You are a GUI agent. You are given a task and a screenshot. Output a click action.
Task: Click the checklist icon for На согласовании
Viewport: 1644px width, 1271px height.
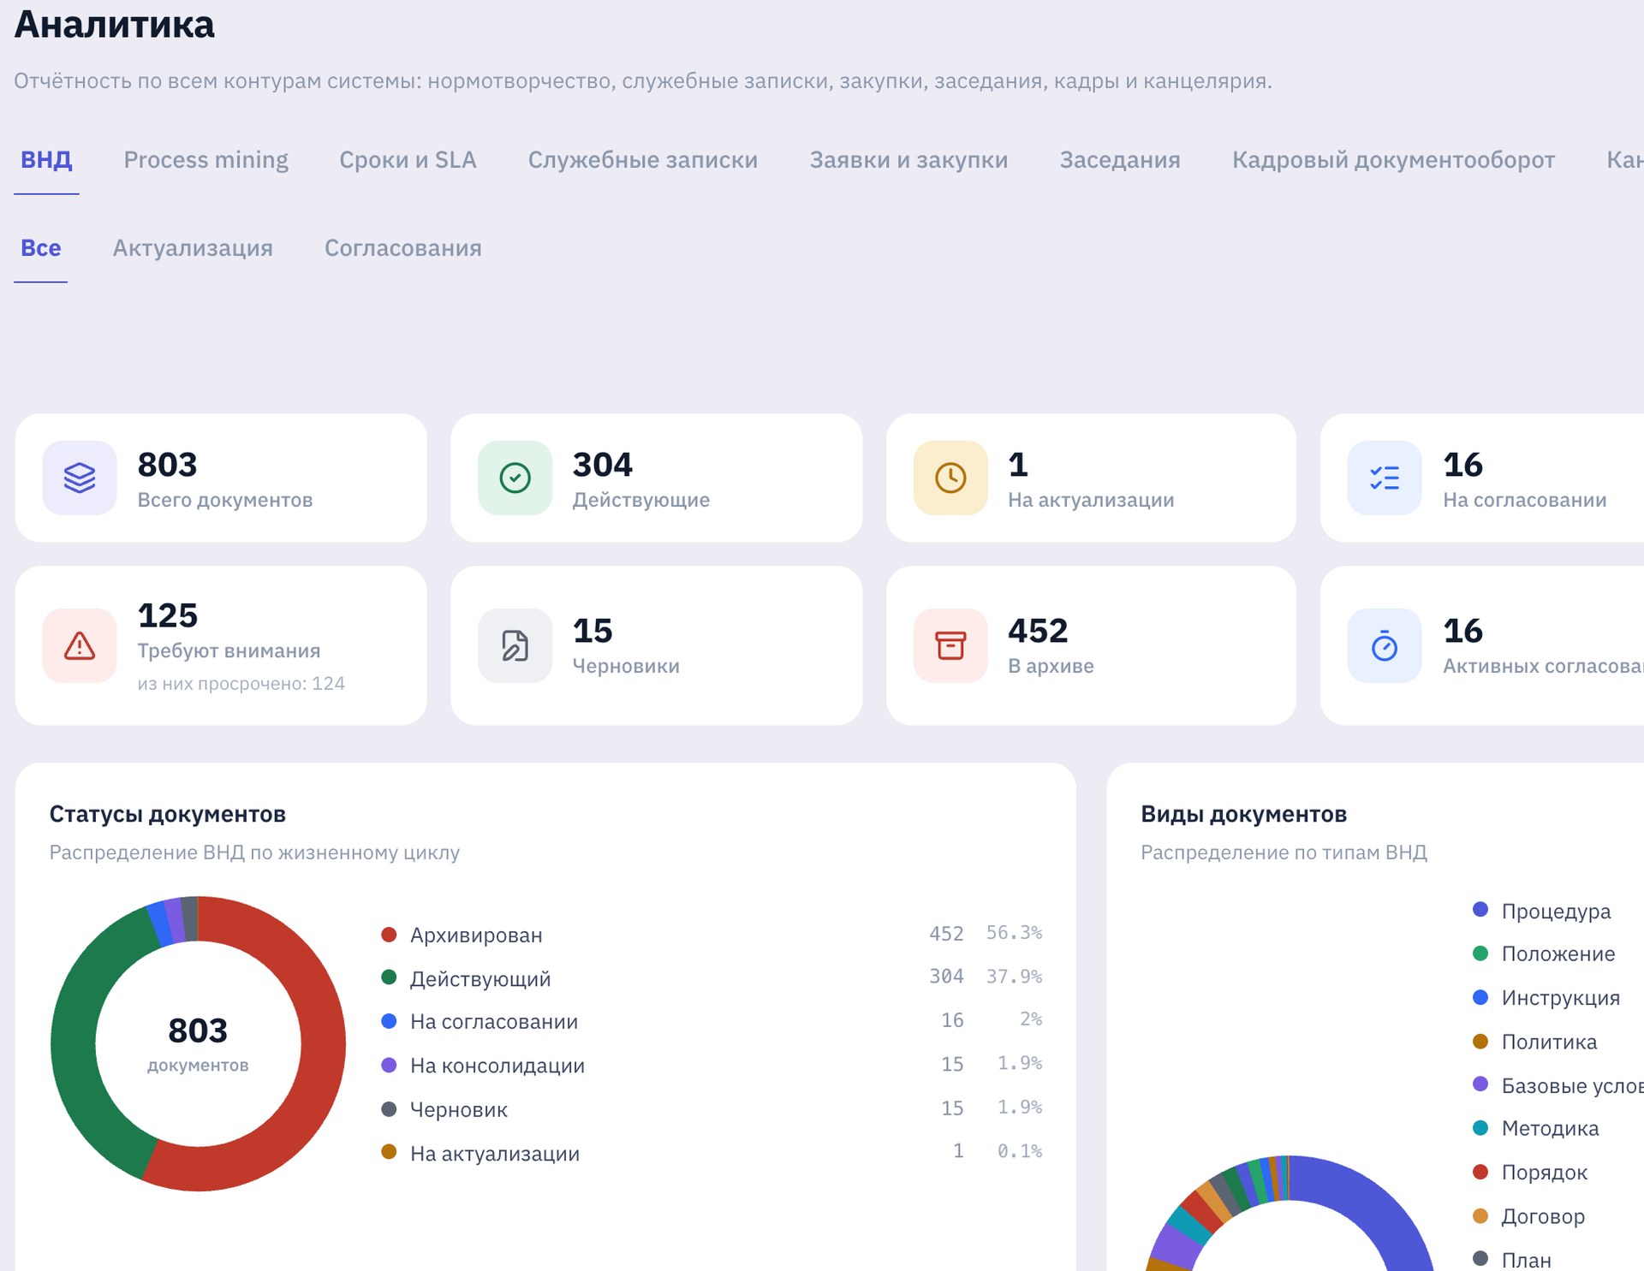[1385, 478]
